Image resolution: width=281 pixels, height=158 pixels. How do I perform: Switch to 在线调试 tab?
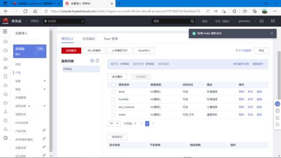[89, 39]
